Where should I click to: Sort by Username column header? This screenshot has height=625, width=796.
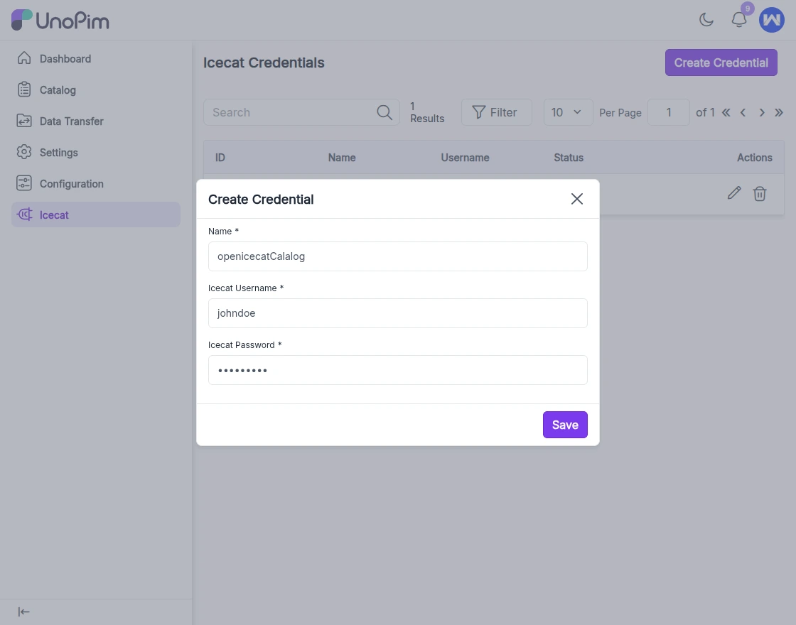tap(465, 157)
